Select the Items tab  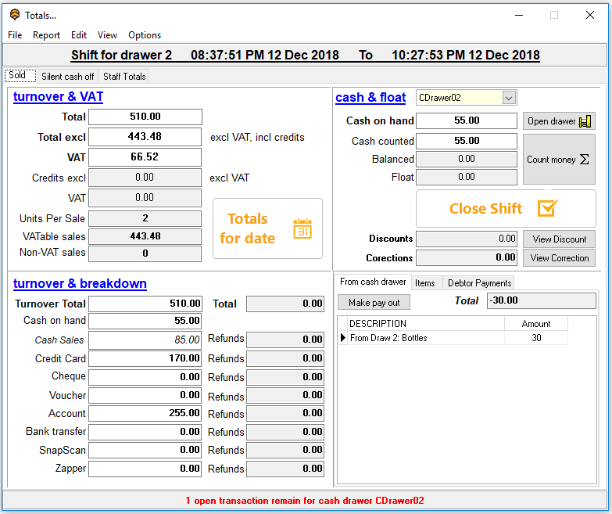[x=425, y=283]
